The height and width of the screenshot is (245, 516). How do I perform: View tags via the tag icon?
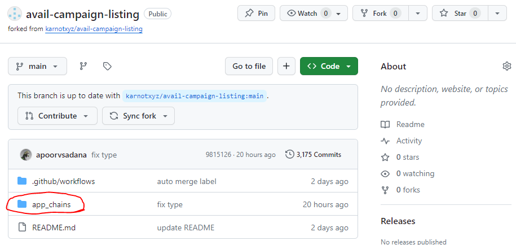[107, 66]
